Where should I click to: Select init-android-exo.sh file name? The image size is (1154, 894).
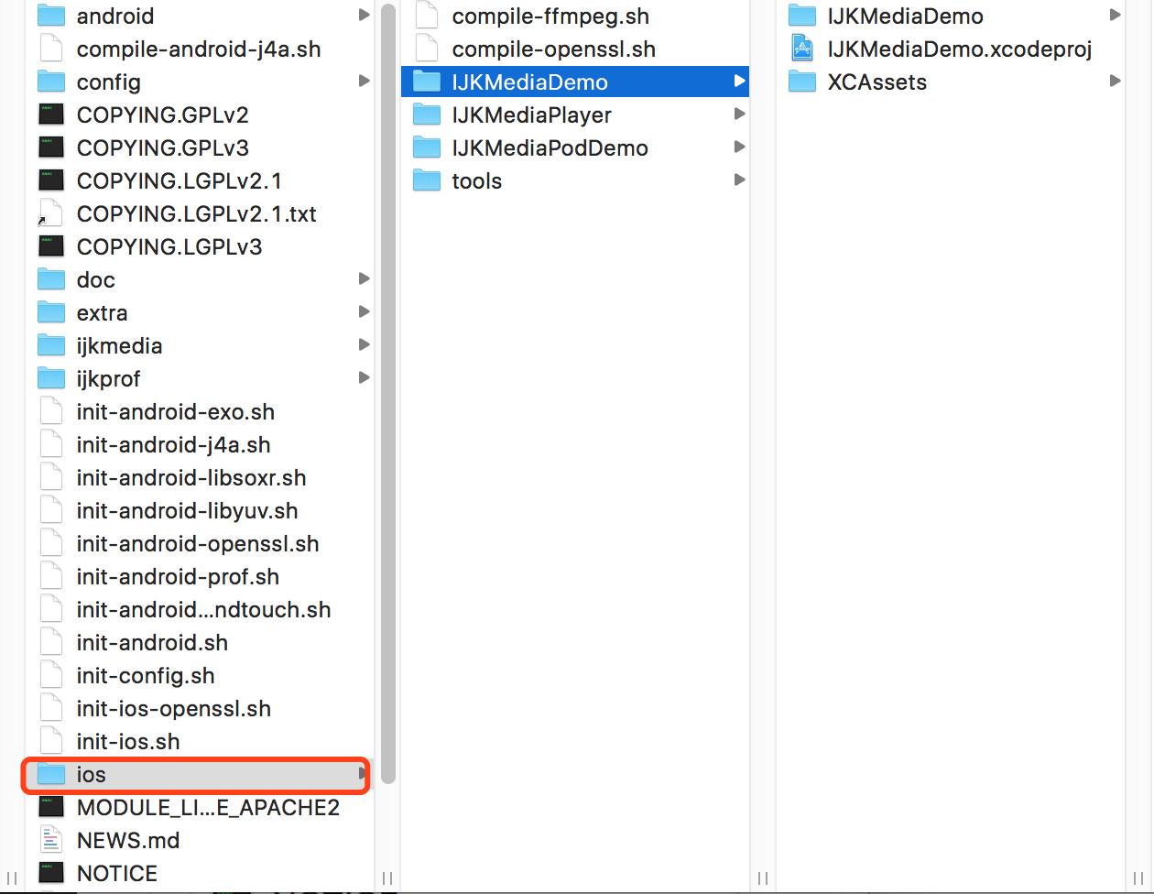176,412
